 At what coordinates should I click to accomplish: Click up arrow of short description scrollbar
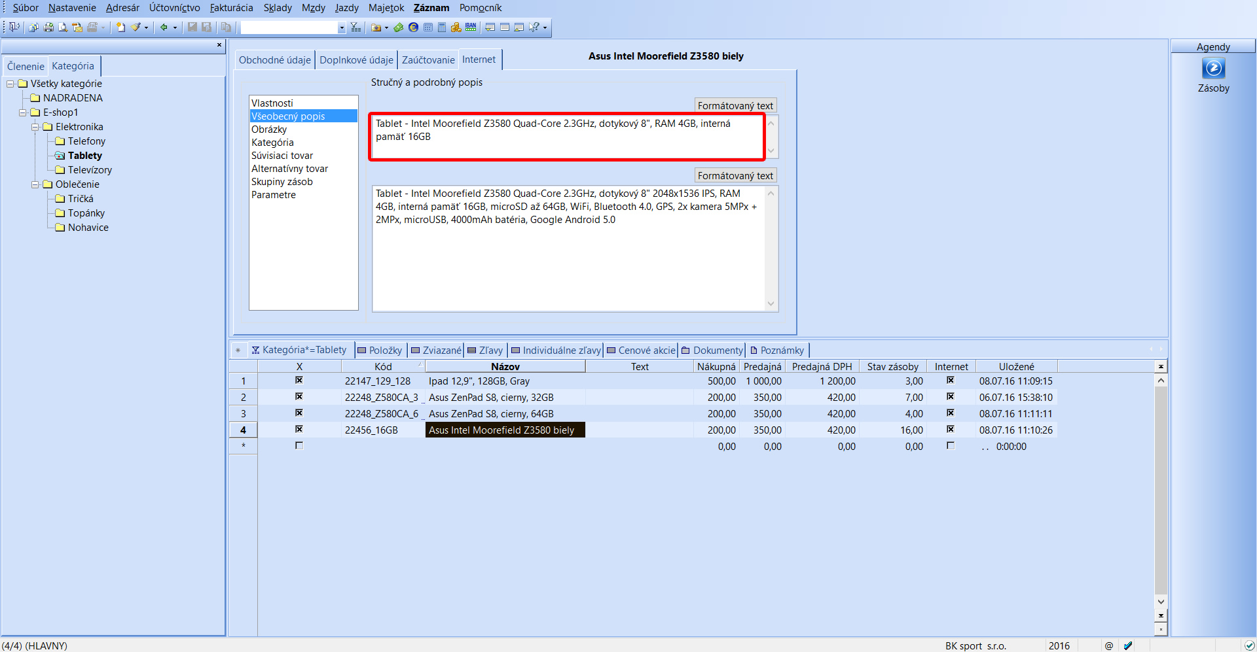tap(771, 123)
